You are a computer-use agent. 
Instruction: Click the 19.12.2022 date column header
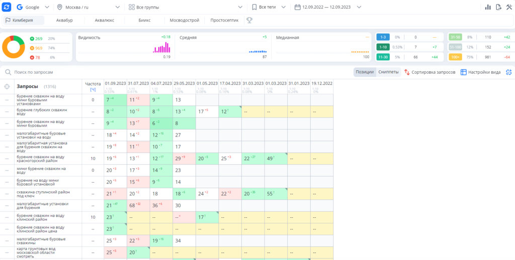click(x=322, y=84)
